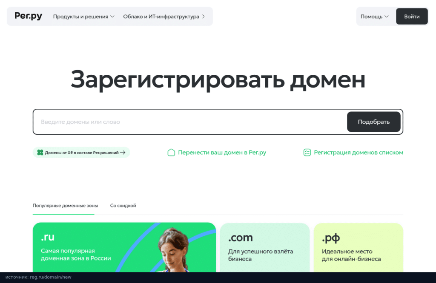Click arrow icon in Рег.решений badge
436x283 pixels.
[123, 153]
